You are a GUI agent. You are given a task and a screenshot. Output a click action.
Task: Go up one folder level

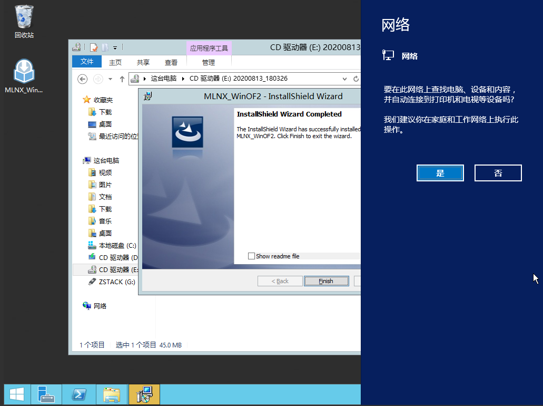click(122, 79)
